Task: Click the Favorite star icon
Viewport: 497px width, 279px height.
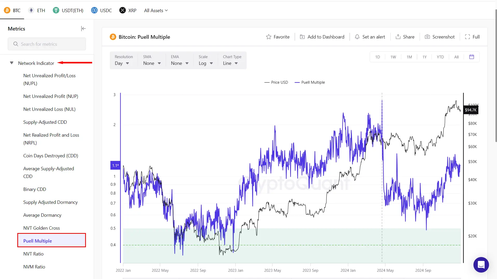Action: pos(268,37)
